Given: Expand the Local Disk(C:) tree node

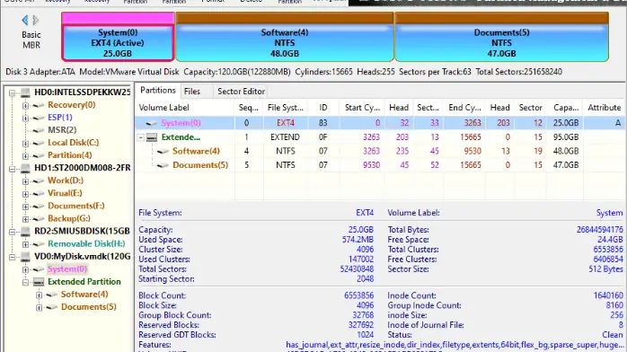Looking at the screenshot, I should click(x=25, y=143).
